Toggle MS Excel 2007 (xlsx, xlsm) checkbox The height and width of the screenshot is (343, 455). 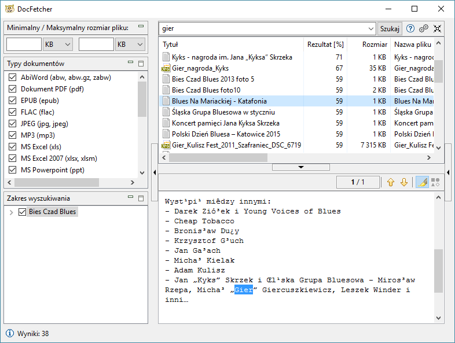click(x=13, y=158)
